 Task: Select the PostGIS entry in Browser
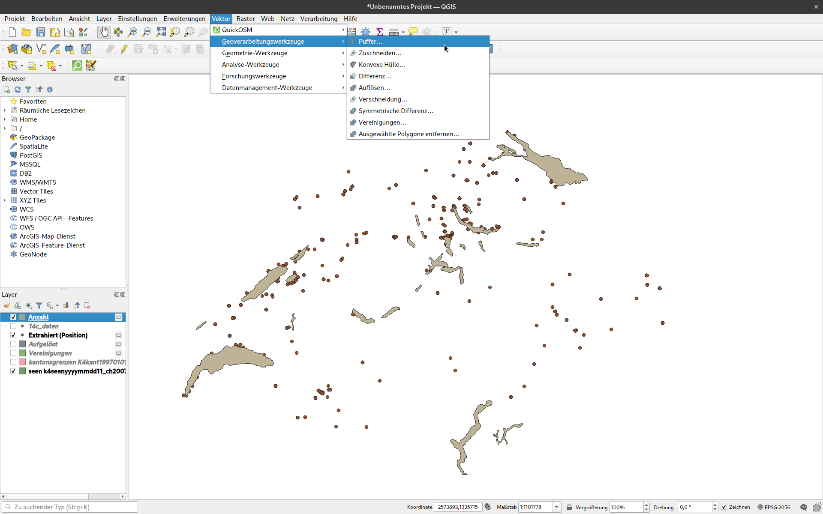31,155
